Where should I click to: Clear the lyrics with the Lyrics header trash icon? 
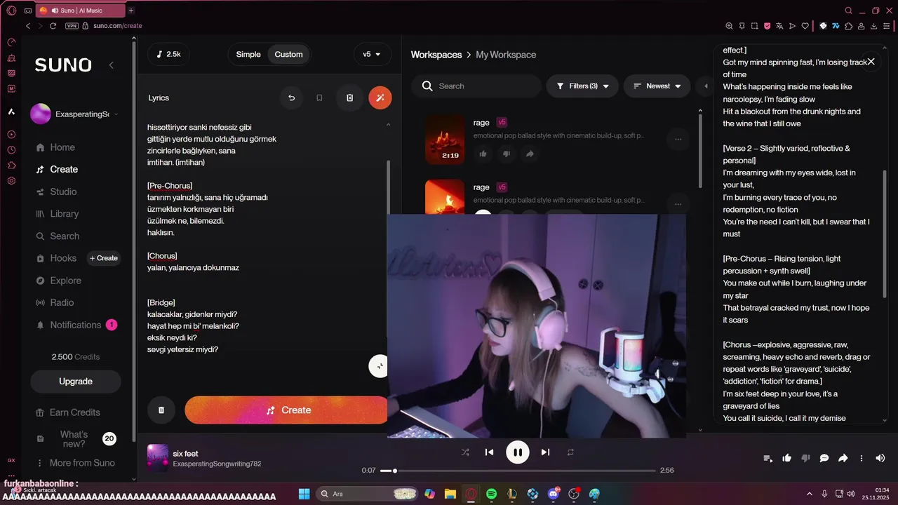[x=349, y=97]
